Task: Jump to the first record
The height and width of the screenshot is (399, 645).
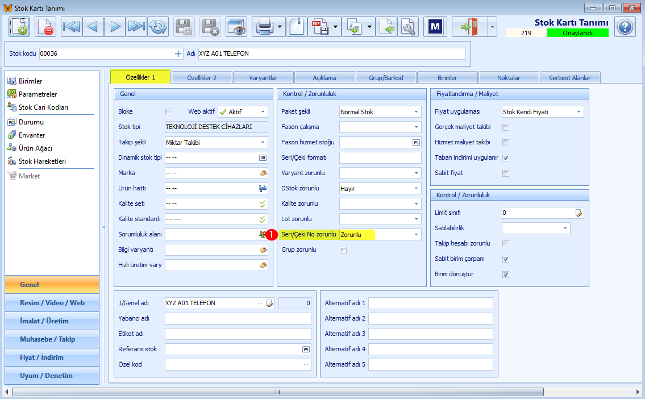Action: [71, 27]
